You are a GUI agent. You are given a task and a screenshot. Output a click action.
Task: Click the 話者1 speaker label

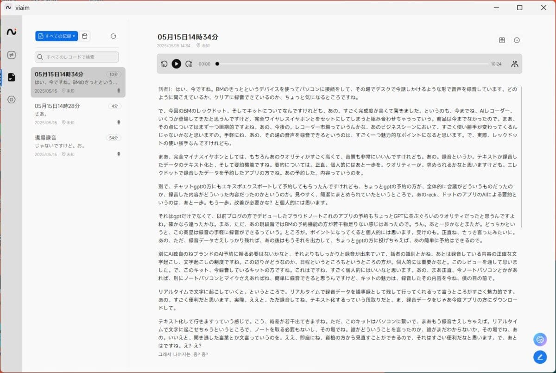165,89
